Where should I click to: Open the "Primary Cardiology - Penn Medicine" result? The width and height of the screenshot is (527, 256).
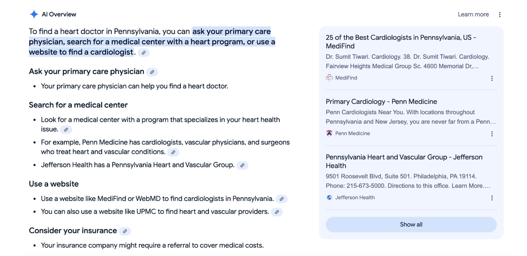381,101
